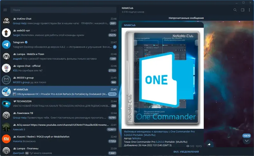
Task: Open Xiaomi / Redmi / POCO клуб chat
Action: (x=59, y=139)
